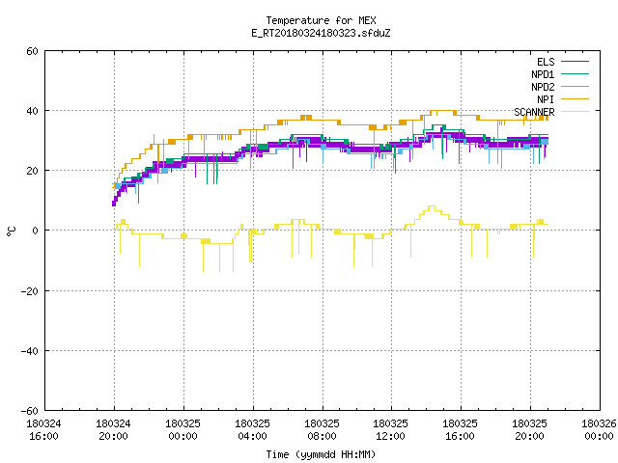The height and width of the screenshot is (463, 618).
Task: Click the x-axis tick label 180325 00:00
Action: pyautogui.click(x=183, y=430)
